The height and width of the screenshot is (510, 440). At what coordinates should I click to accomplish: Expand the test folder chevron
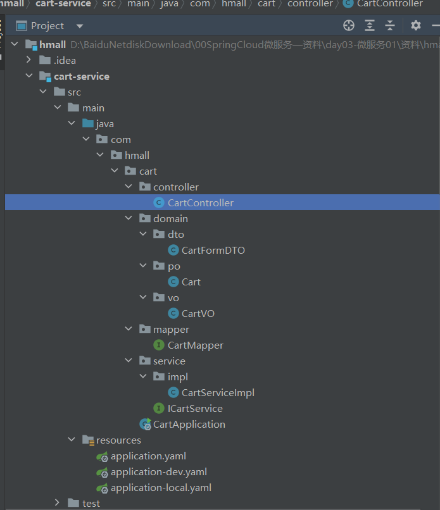57,502
